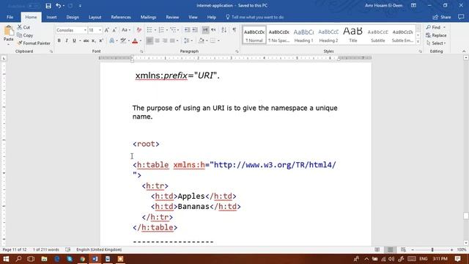Toggle italic formatting
This screenshot has height=264, width=469.
pos(67,41)
